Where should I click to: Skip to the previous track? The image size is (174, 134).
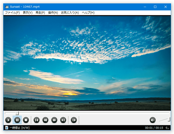point(36,120)
